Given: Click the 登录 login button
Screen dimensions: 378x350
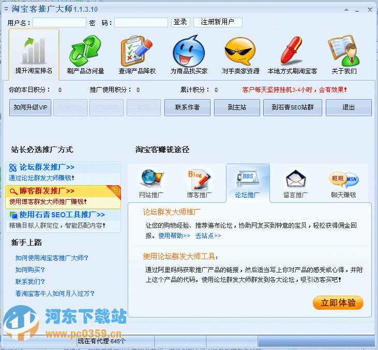Looking at the screenshot, I should [x=180, y=22].
